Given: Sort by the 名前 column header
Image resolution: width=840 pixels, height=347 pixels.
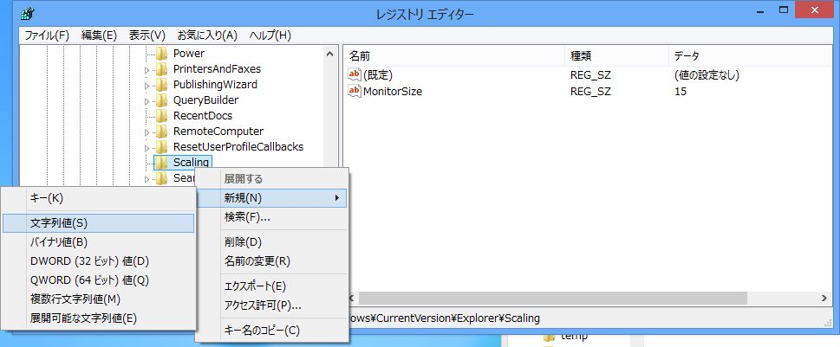Looking at the screenshot, I should click(454, 55).
